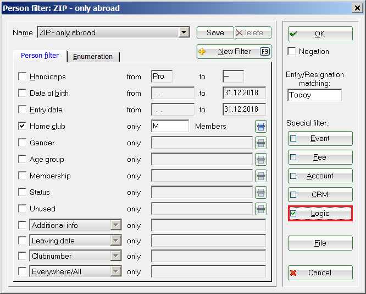
Task: Open the Home club selection list icon
Action: pos(260,127)
